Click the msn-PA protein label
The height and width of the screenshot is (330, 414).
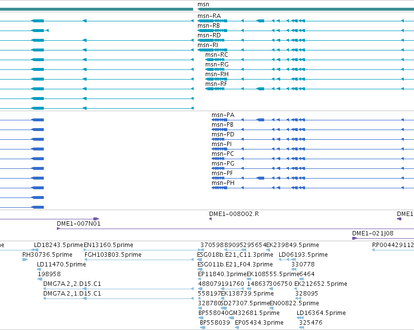coord(223,115)
